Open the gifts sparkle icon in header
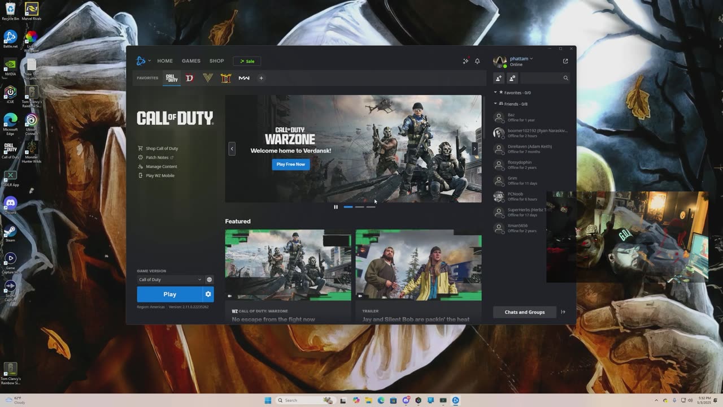 click(x=465, y=61)
